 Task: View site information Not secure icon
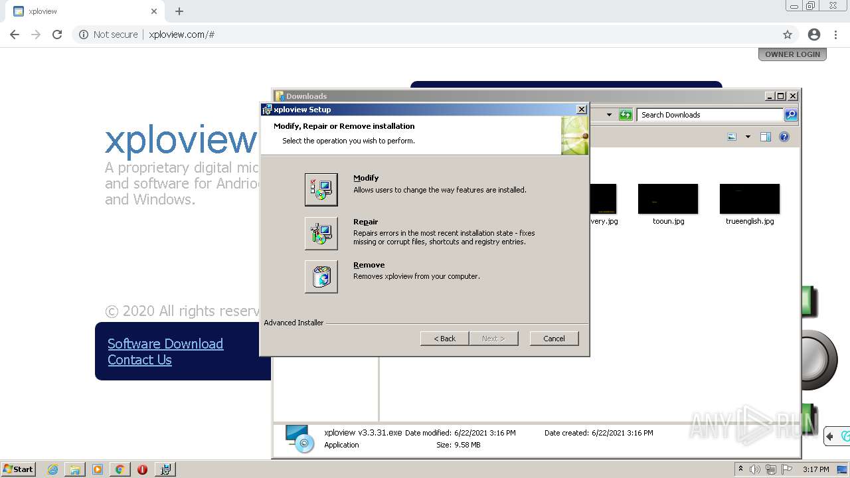84,35
